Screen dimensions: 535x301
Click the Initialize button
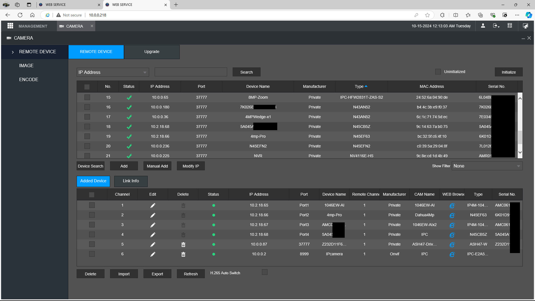tap(509, 72)
